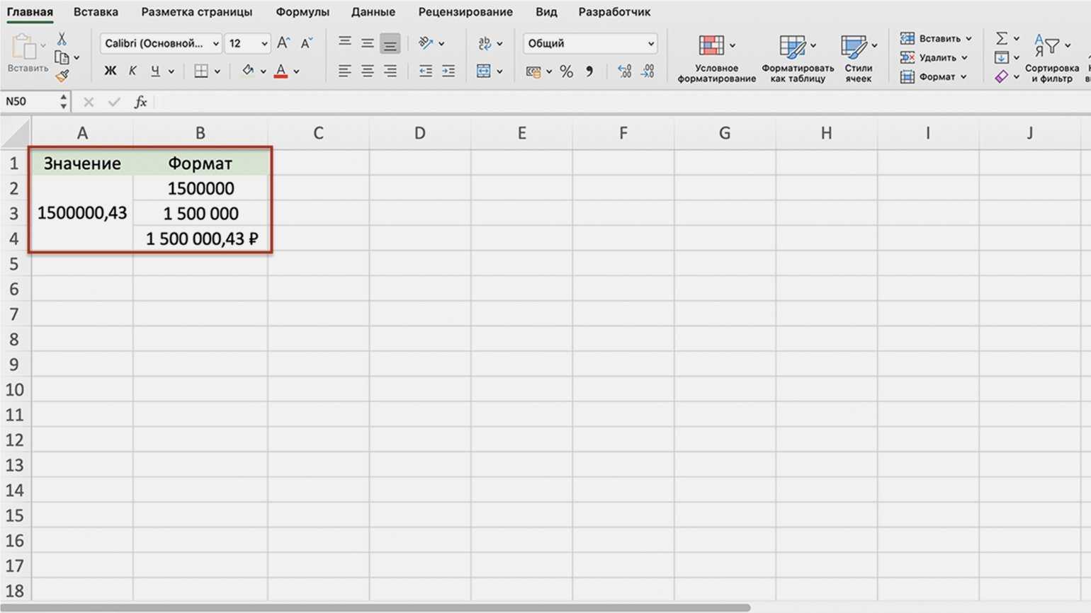Open the Calibri font name dropdown

[x=161, y=43]
